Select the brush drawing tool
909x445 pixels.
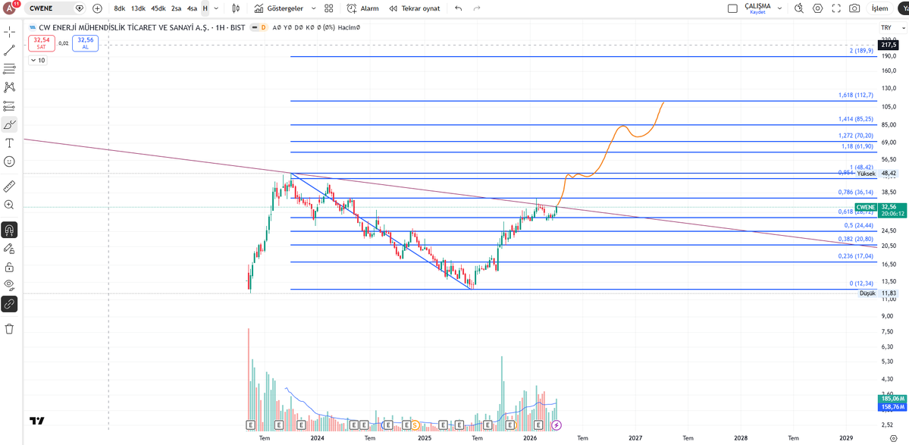click(x=9, y=124)
